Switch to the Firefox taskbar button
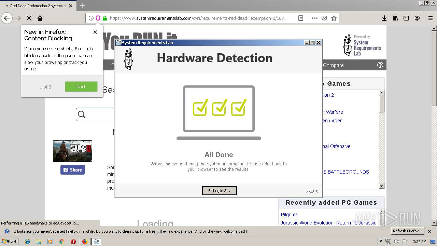The height and width of the screenshot is (246, 437). (85, 242)
